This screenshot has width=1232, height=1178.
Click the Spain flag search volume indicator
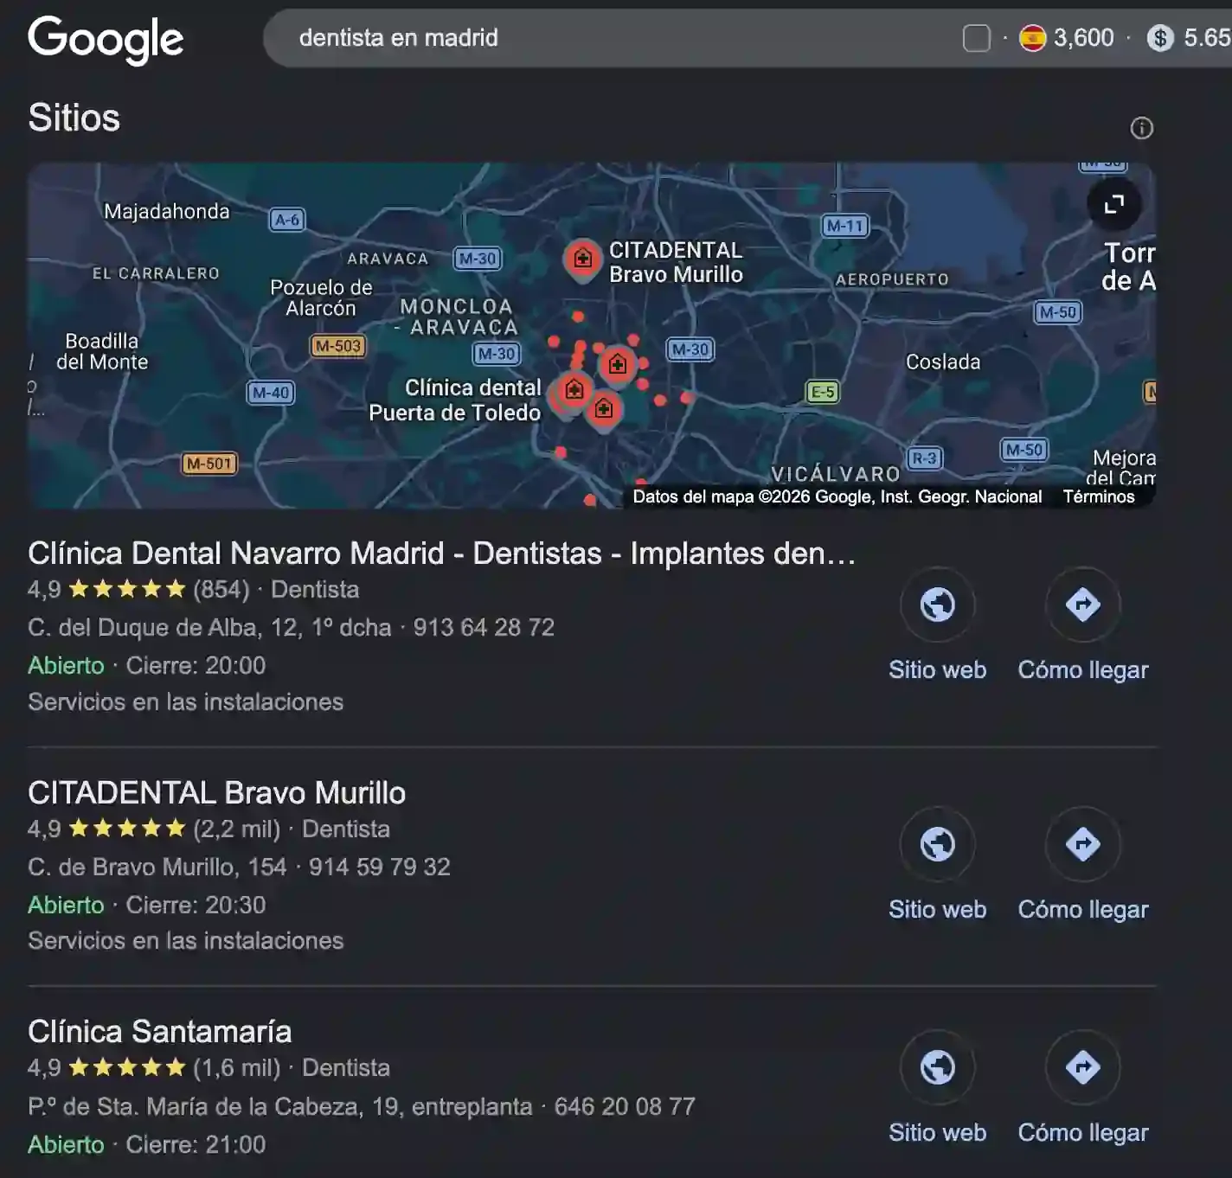[x=1033, y=37]
